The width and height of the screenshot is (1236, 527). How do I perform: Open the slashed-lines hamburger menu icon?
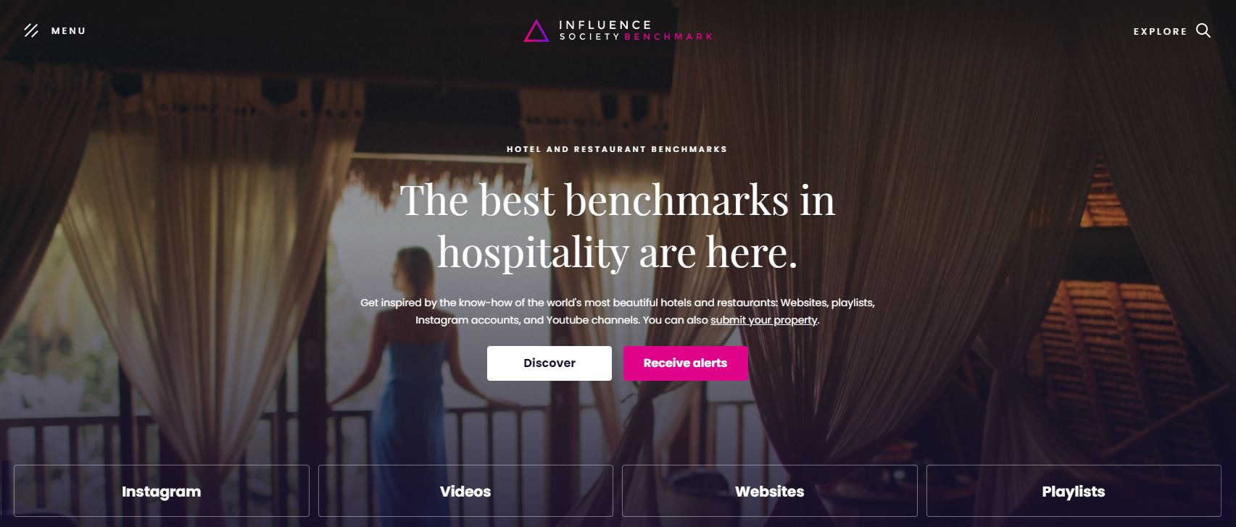[31, 30]
